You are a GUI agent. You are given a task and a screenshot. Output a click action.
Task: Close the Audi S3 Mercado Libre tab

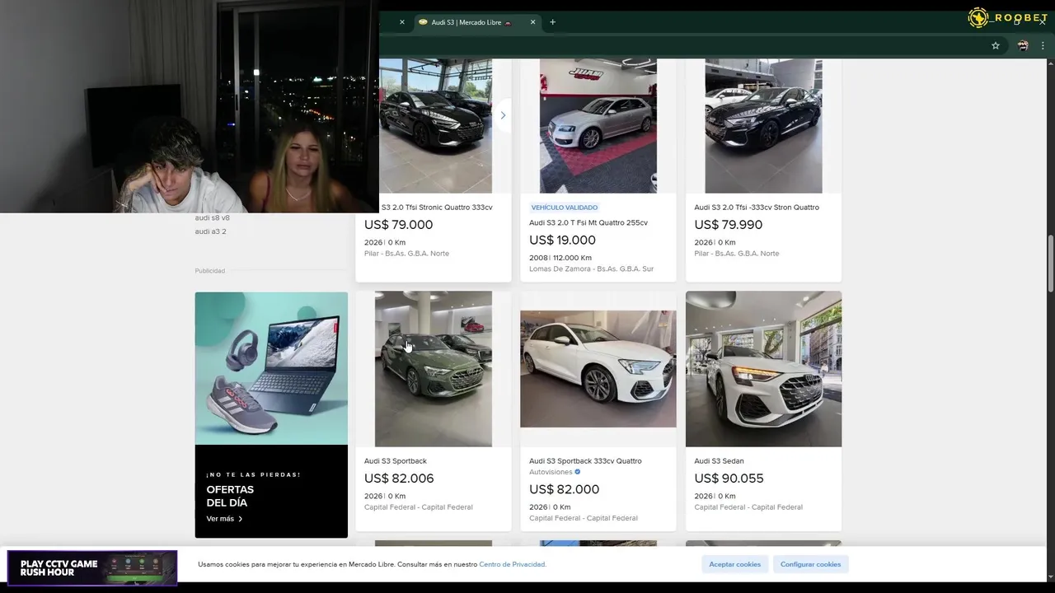(x=532, y=22)
